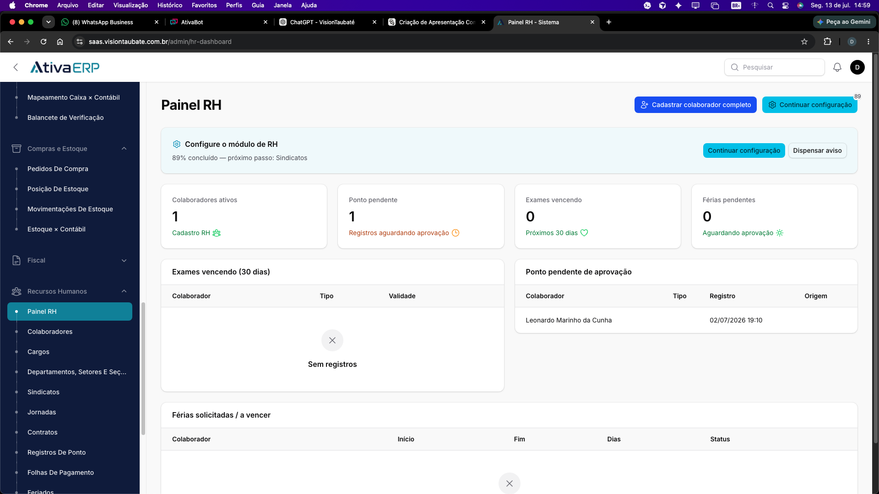Image resolution: width=879 pixels, height=494 pixels.
Task: Collapse the Recursos Humanos section
Action: click(x=124, y=291)
